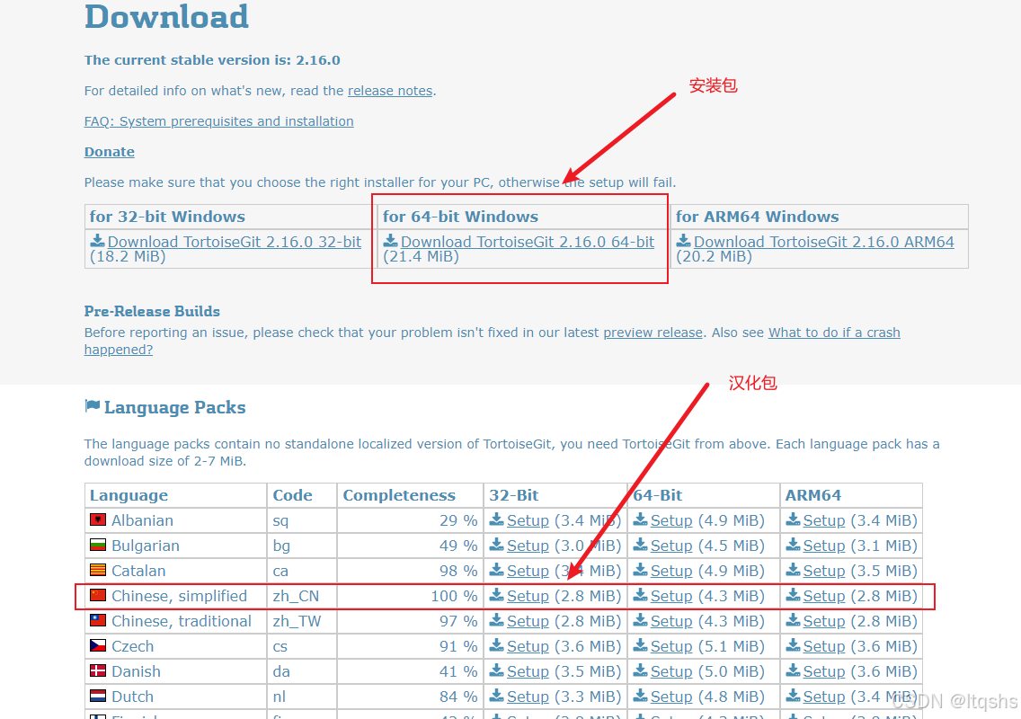Click download icon for Dutch 32-Bit setup
This screenshot has width=1021, height=719.
coord(497,697)
